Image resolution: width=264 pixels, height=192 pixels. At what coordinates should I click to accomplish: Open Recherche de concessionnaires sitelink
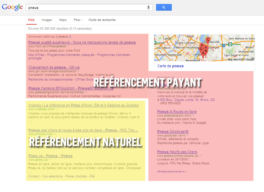(x=50, y=80)
